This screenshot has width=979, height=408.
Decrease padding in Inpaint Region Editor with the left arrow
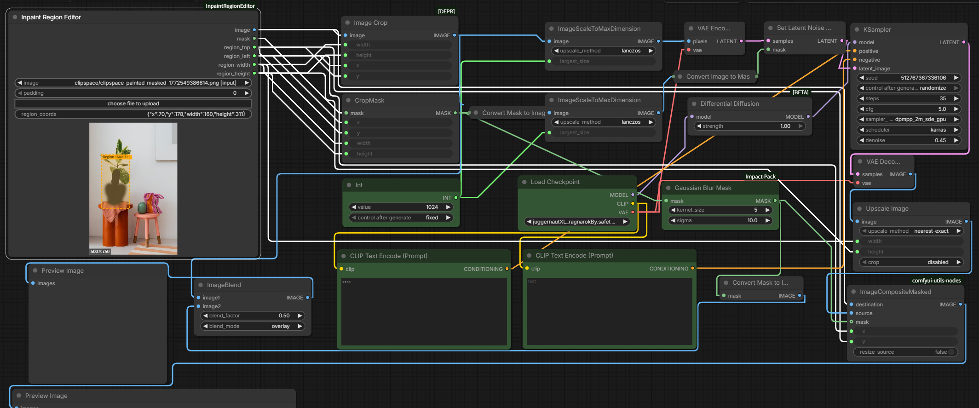tap(20, 93)
